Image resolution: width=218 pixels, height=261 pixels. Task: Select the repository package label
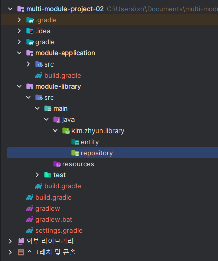97,153
